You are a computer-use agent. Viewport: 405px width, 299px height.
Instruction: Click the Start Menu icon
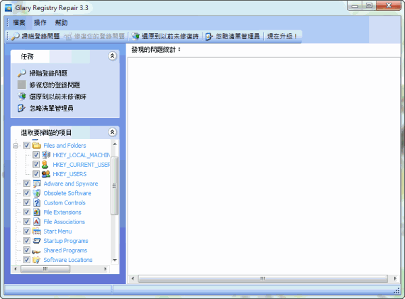(36, 231)
